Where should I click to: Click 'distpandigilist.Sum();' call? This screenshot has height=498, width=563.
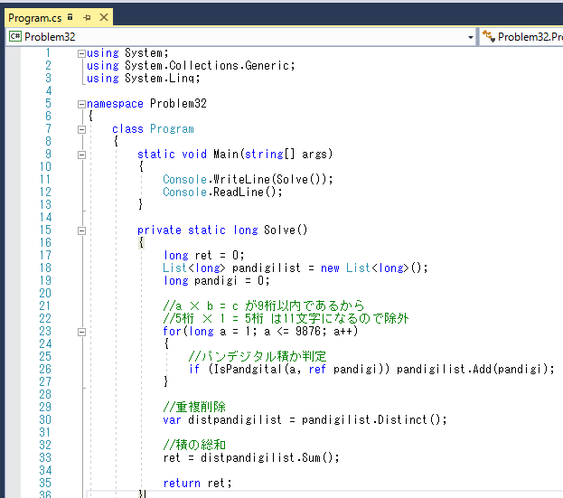coord(269,458)
